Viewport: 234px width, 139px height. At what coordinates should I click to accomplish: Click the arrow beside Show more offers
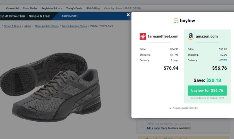(x=170, y=108)
